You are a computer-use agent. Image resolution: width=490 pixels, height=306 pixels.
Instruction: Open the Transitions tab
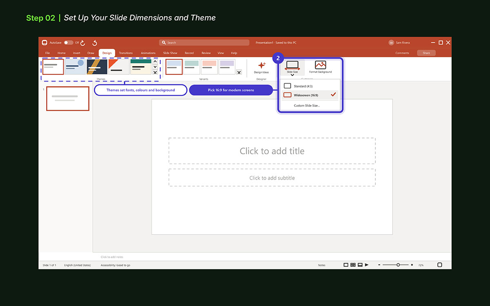point(126,53)
